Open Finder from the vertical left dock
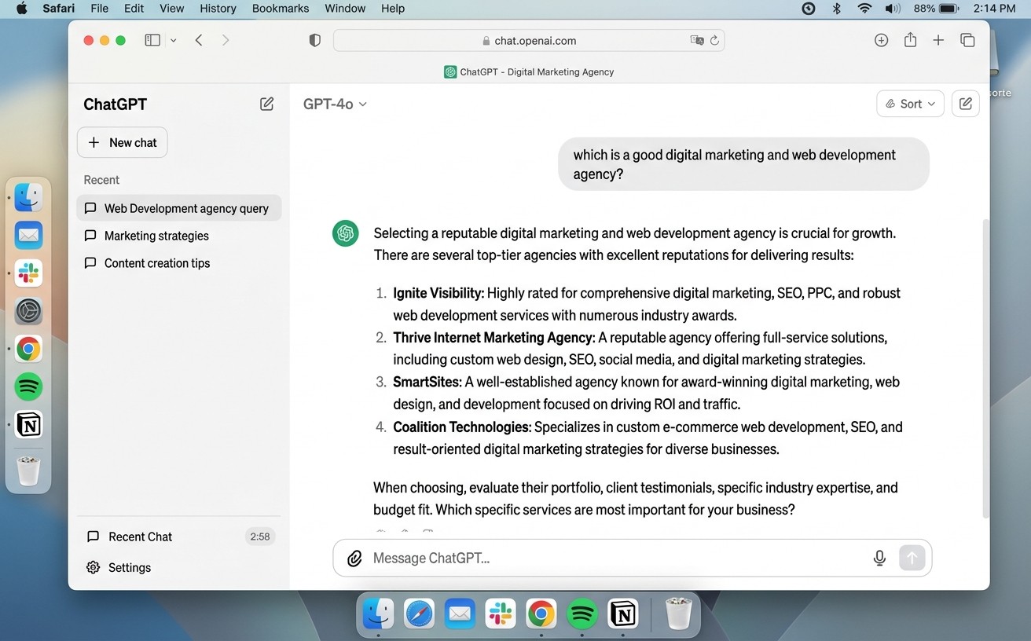This screenshot has height=641, width=1031. (29, 197)
